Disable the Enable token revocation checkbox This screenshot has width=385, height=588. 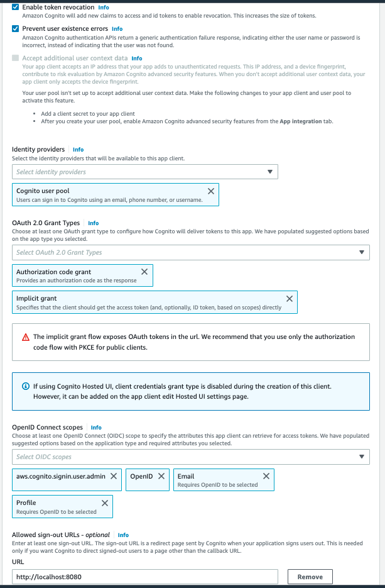14,7
